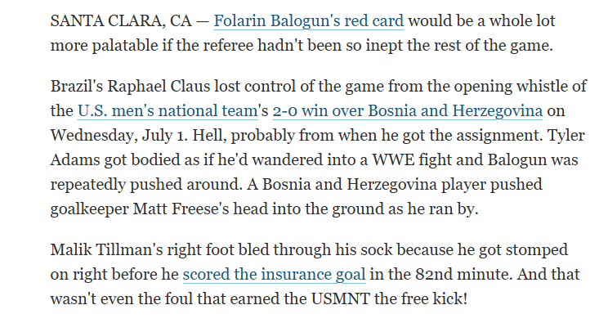Click the word referee in first paragraph

[228, 46]
